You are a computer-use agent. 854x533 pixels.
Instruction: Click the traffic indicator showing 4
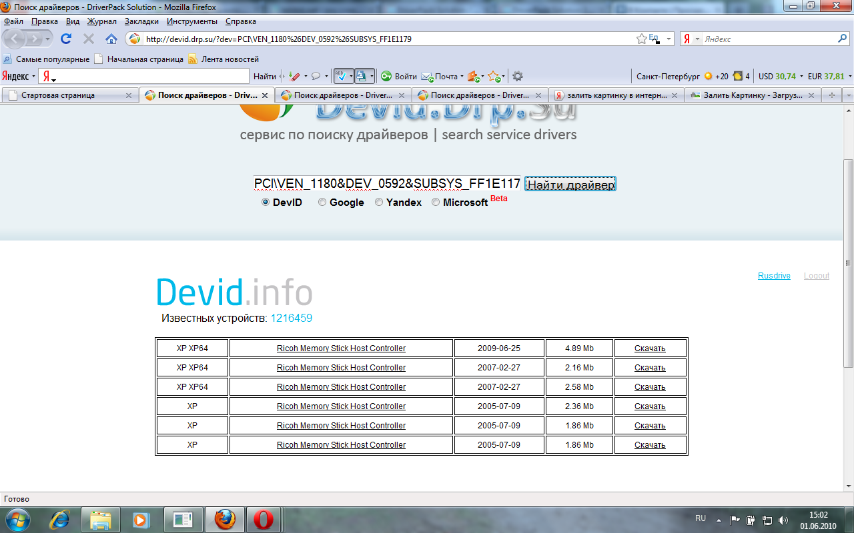(x=741, y=77)
